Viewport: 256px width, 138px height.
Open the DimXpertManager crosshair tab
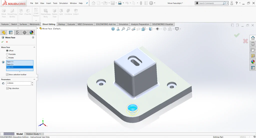tap(24, 33)
